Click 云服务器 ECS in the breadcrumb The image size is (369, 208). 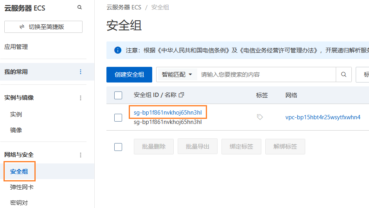tap(124, 7)
